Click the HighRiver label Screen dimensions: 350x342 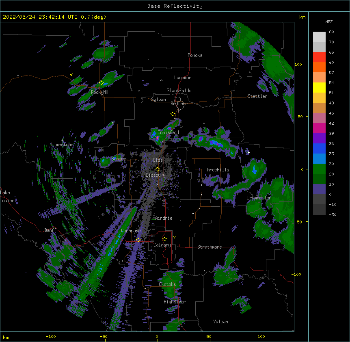[x=175, y=302]
